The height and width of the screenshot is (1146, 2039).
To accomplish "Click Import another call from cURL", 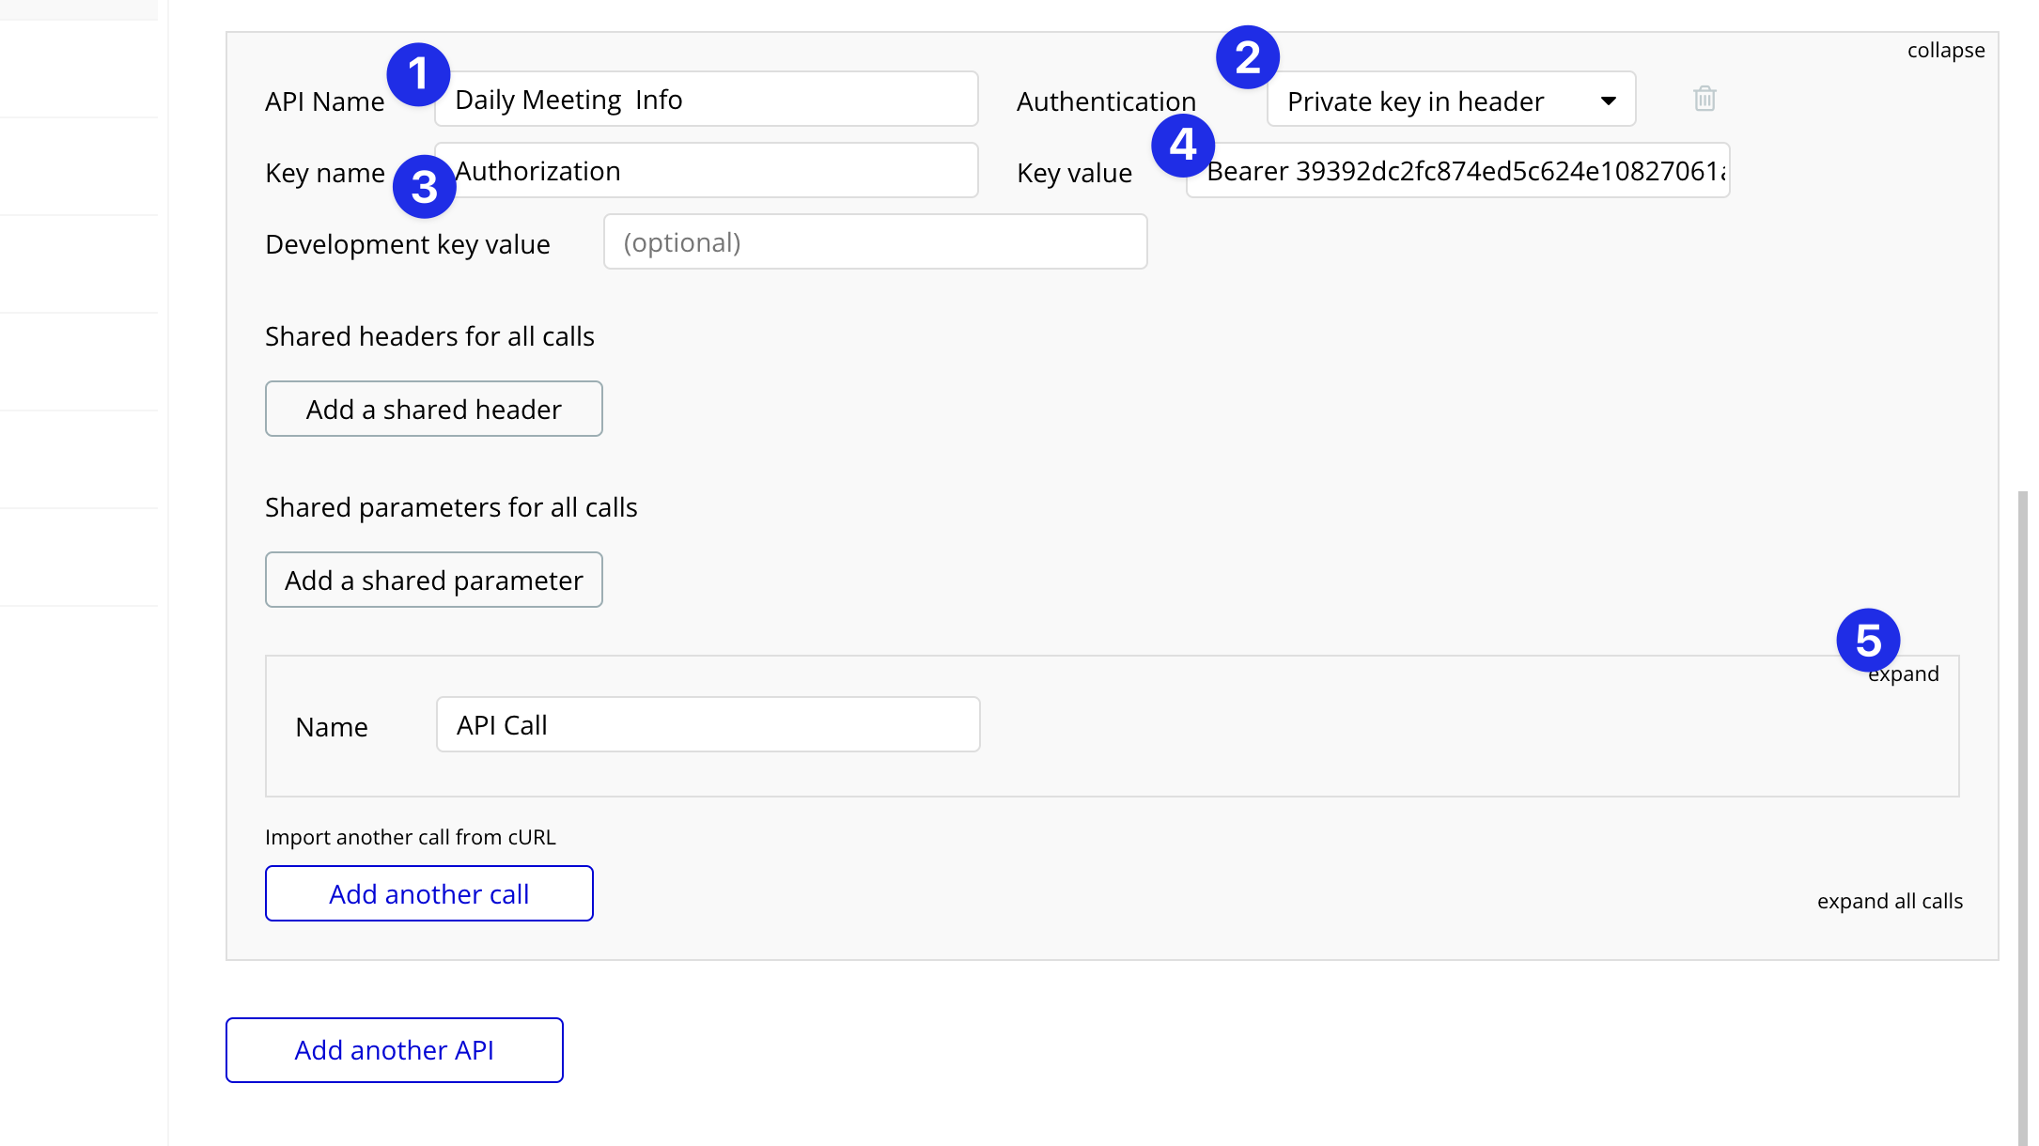I will 410,837.
